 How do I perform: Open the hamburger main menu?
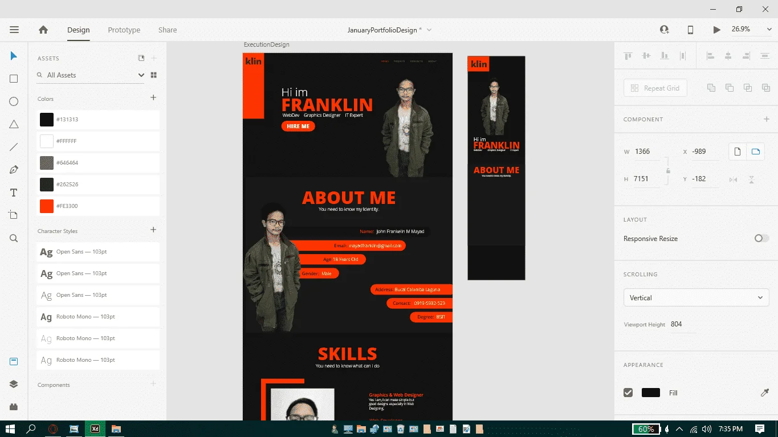click(x=14, y=30)
